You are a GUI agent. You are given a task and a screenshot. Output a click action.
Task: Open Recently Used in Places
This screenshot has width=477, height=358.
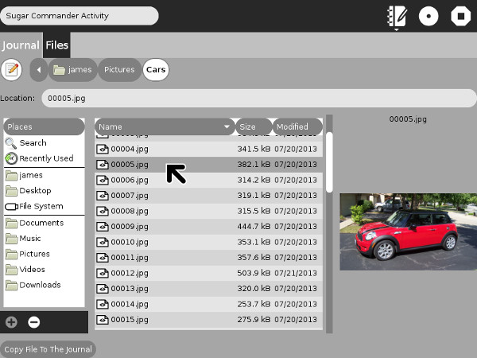pyautogui.click(x=45, y=158)
